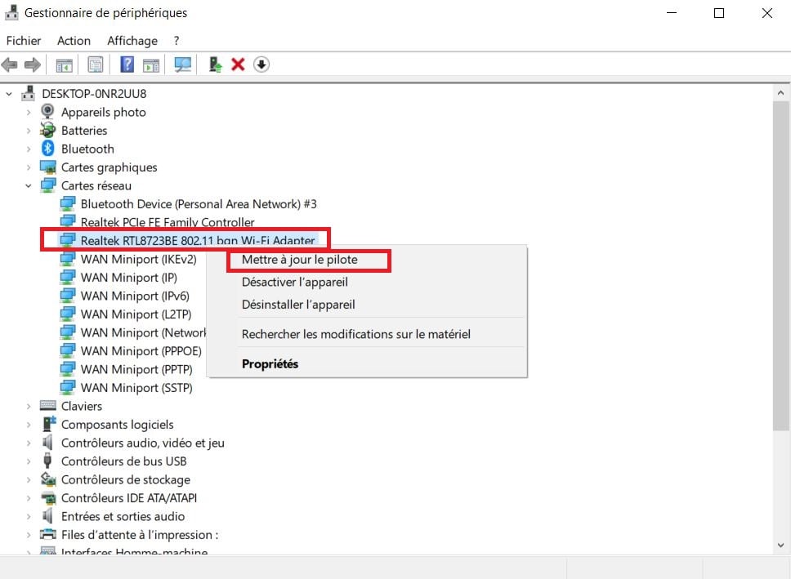Open the blue Help toolbar icon
791x579 pixels.
click(x=127, y=65)
